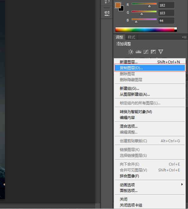Click the white swatch at ramp end

(x=176, y=28)
